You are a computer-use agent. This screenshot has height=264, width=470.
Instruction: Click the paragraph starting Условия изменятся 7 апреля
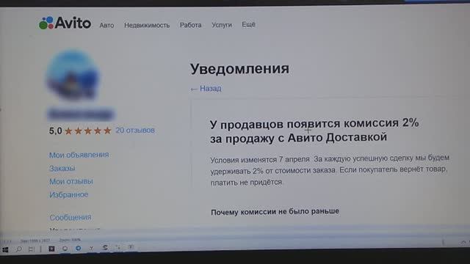pos(330,170)
